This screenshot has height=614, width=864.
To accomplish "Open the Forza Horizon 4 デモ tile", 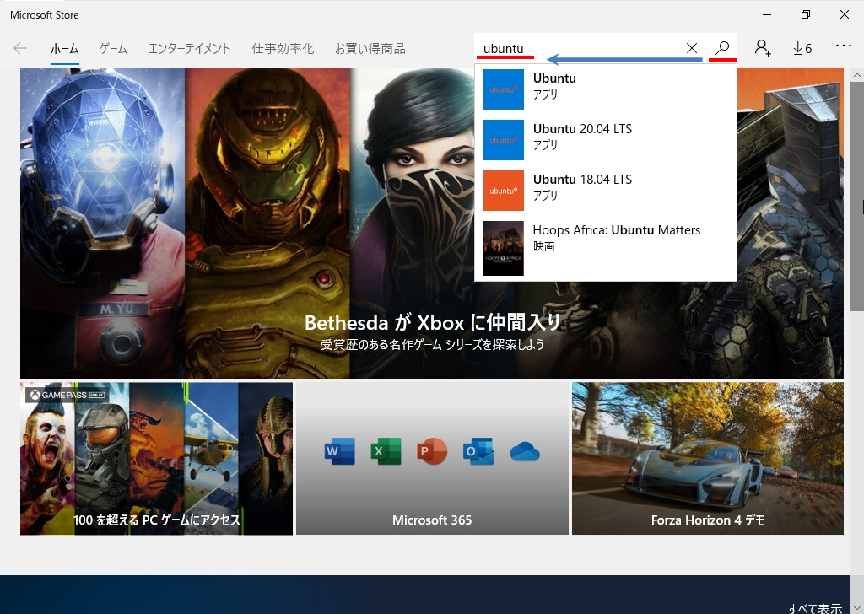I will (x=708, y=459).
